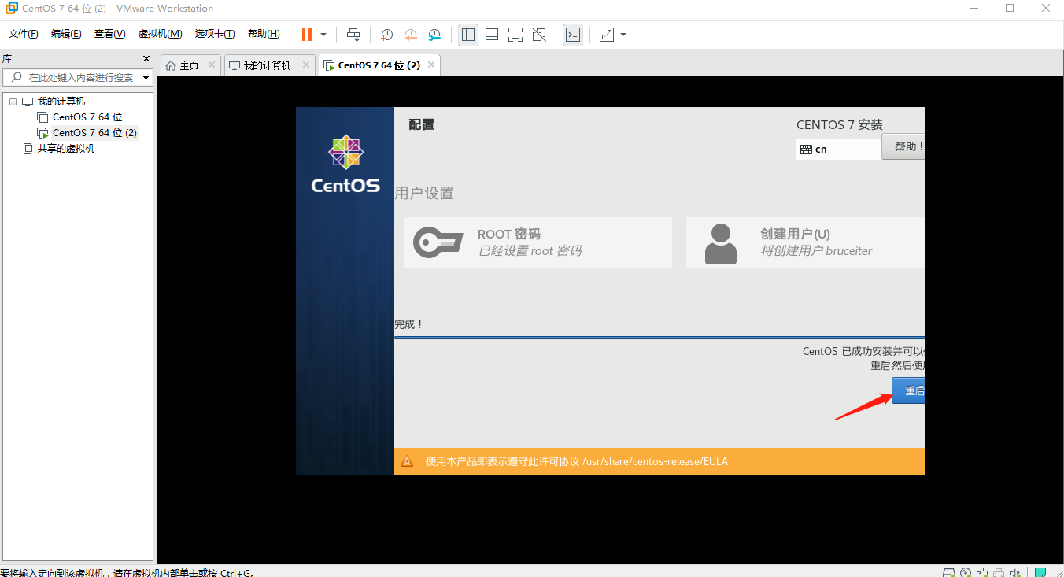The image size is (1064, 577).
Task: Click the hard disk status icon
Action: pyautogui.click(x=949, y=572)
